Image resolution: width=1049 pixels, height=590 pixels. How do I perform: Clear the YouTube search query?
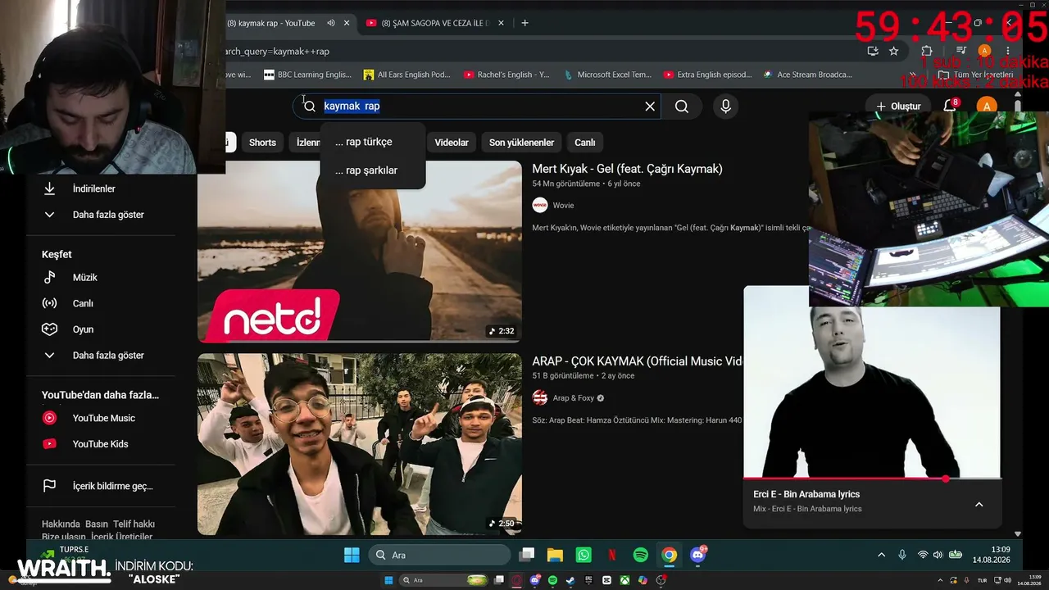point(650,106)
